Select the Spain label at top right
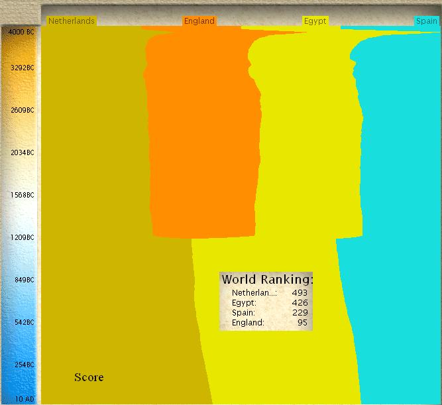 tap(427, 21)
